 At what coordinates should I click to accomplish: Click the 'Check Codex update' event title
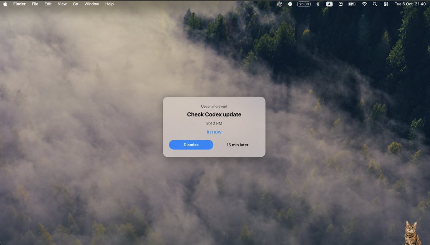click(x=214, y=115)
